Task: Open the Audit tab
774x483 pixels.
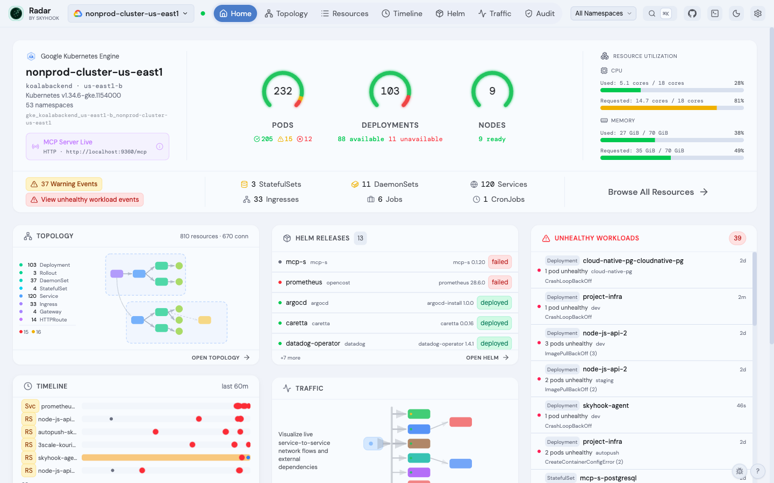Action: pos(540,13)
